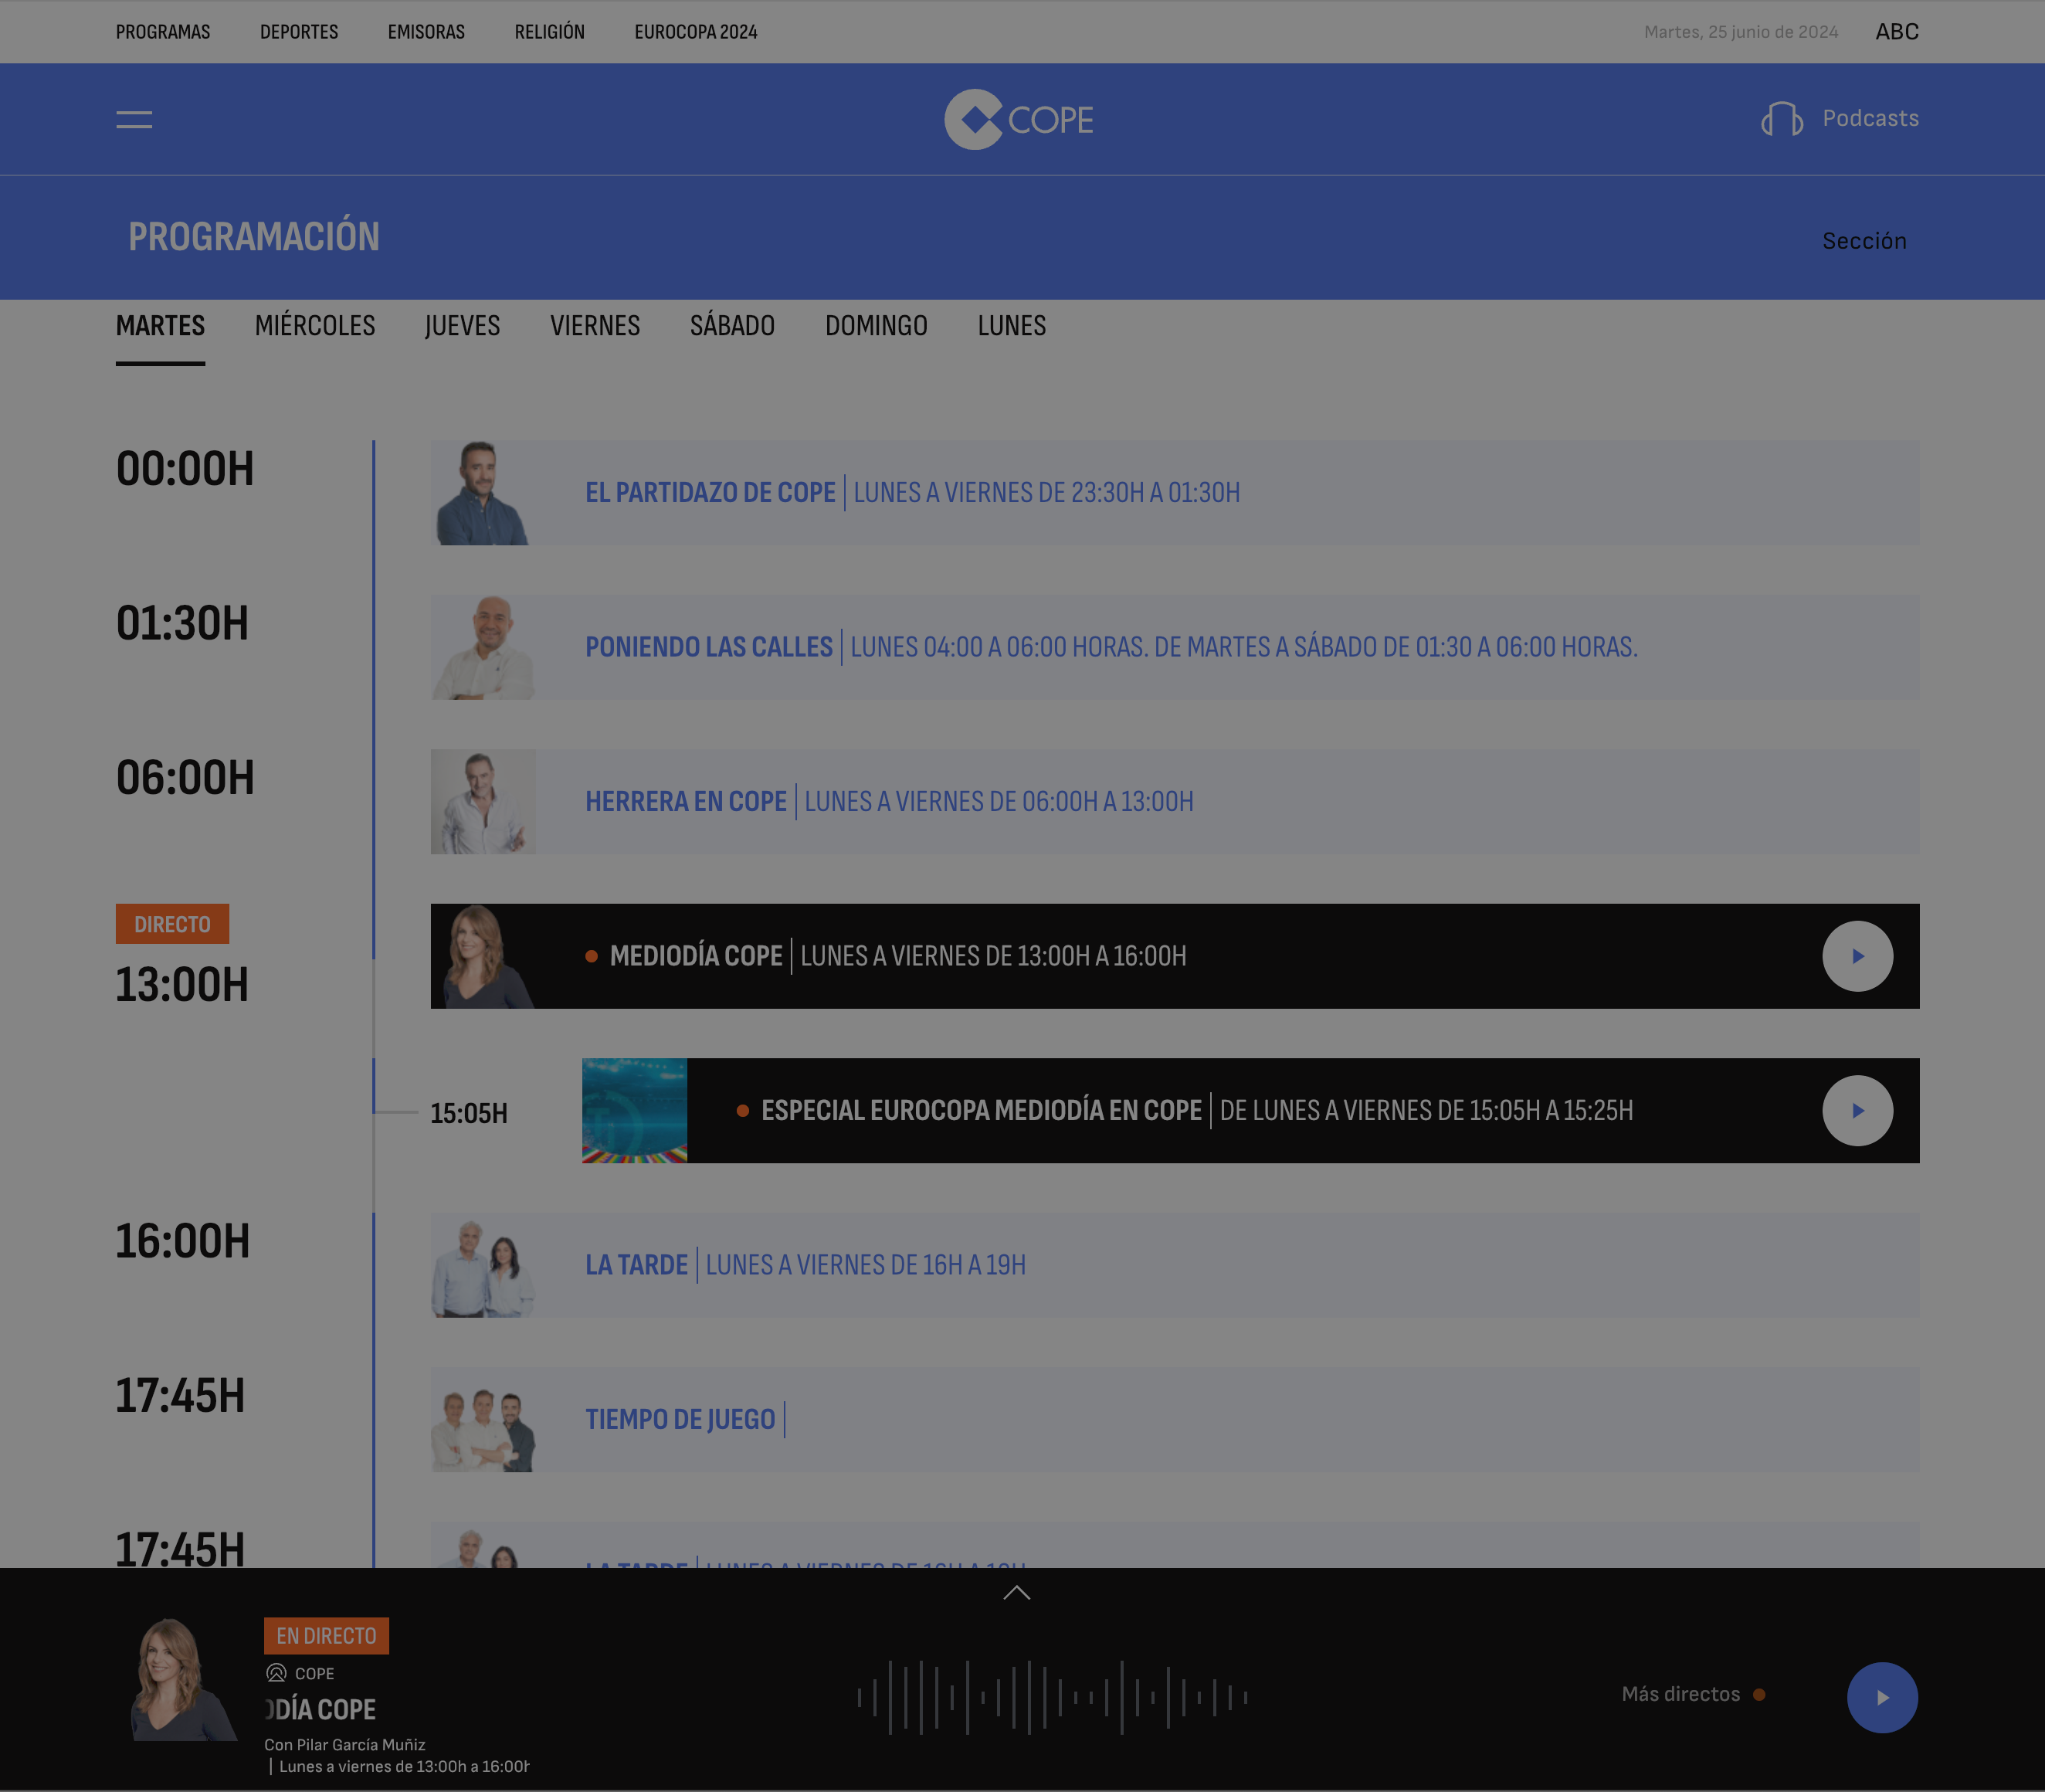The image size is (2045, 1792).
Task: Open the hamburger menu icon
Action: pos(134,120)
